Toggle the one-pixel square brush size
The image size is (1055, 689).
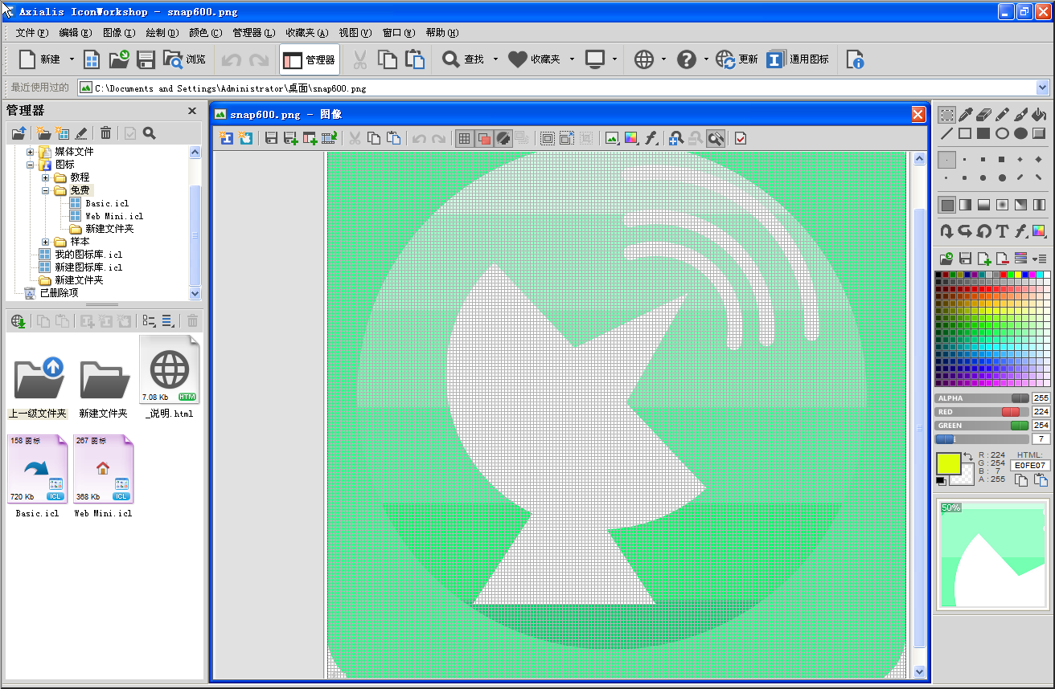coord(947,160)
